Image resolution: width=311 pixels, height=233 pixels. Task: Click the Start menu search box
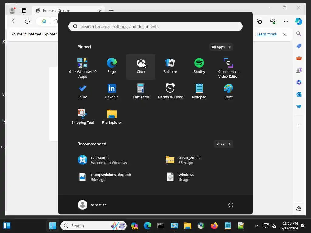[x=155, y=26]
